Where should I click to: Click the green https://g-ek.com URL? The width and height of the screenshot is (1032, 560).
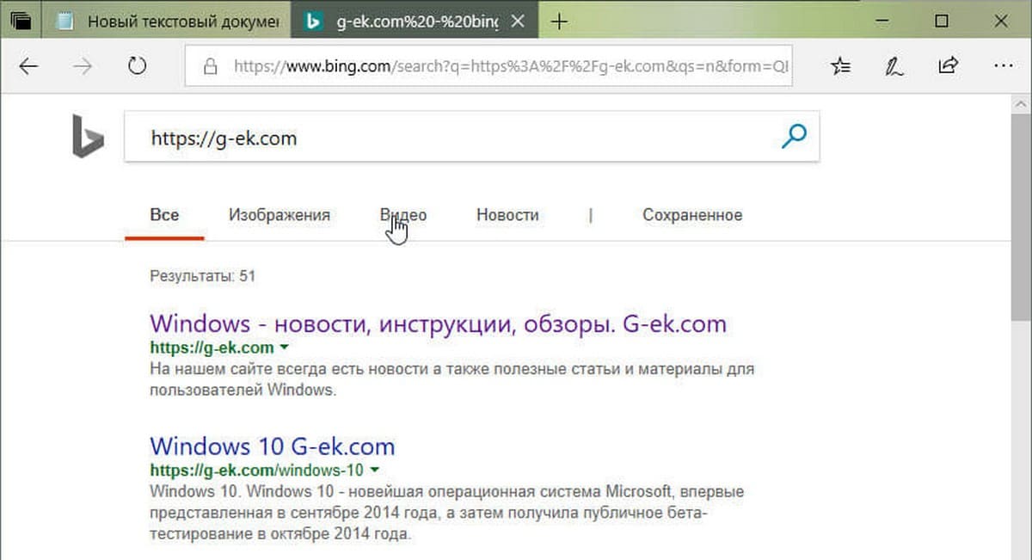[x=212, y=348]
